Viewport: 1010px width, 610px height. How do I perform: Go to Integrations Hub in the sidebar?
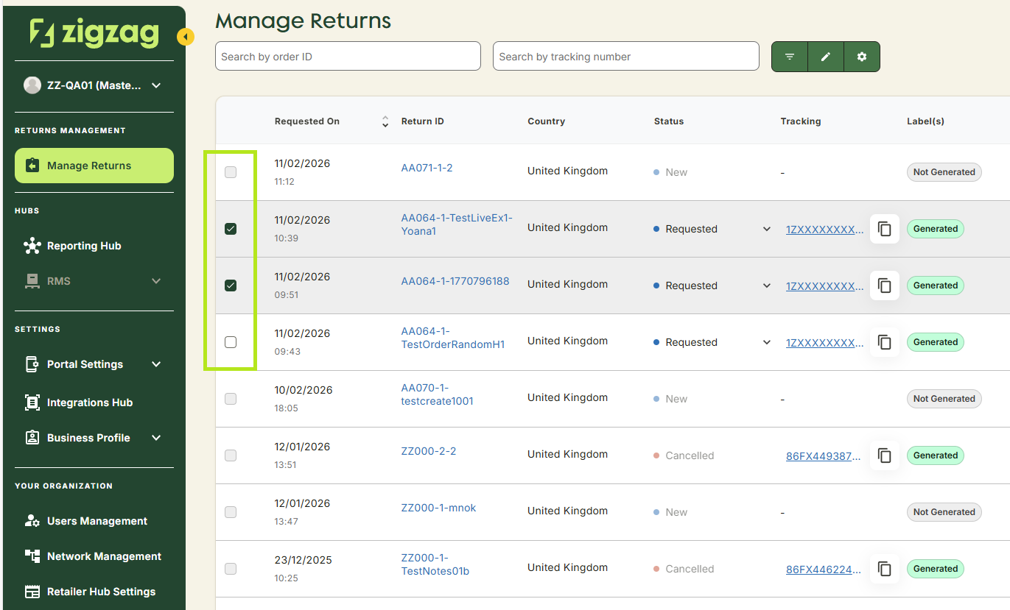tap(89, 402)
